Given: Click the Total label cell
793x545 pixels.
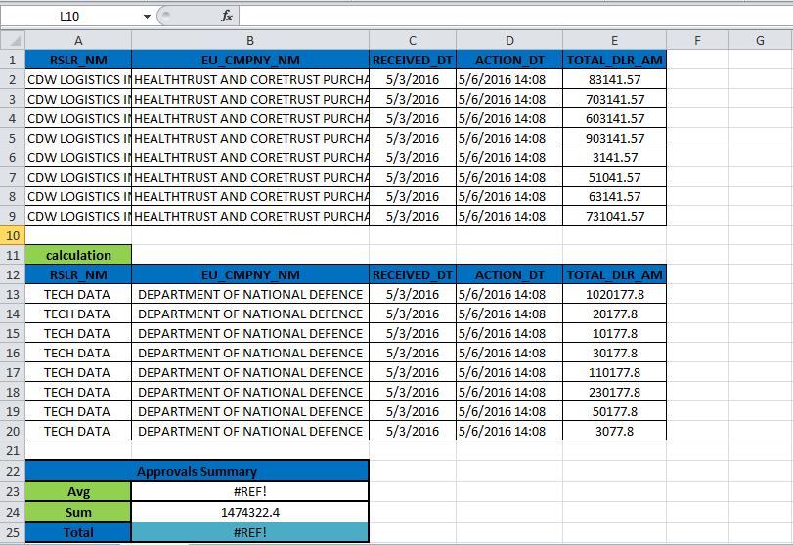Looking at the screenshot, I should click(78, 532).
